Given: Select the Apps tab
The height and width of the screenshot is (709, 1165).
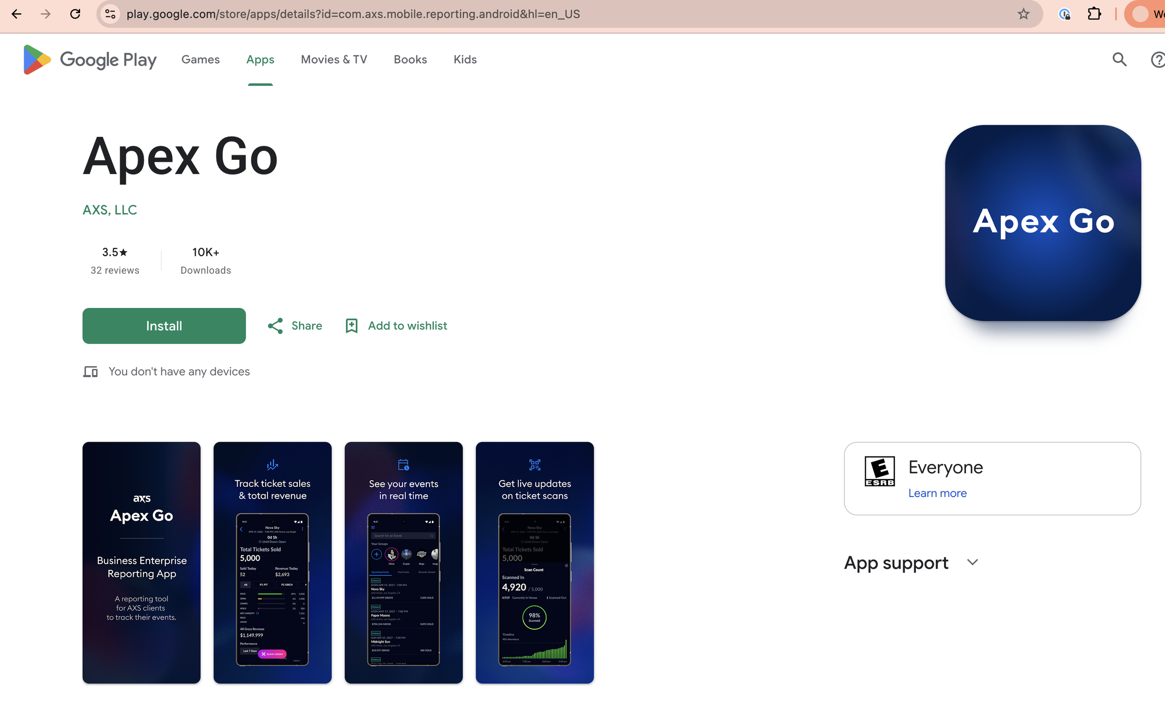Looking at the screenshot, I should 260,60.
